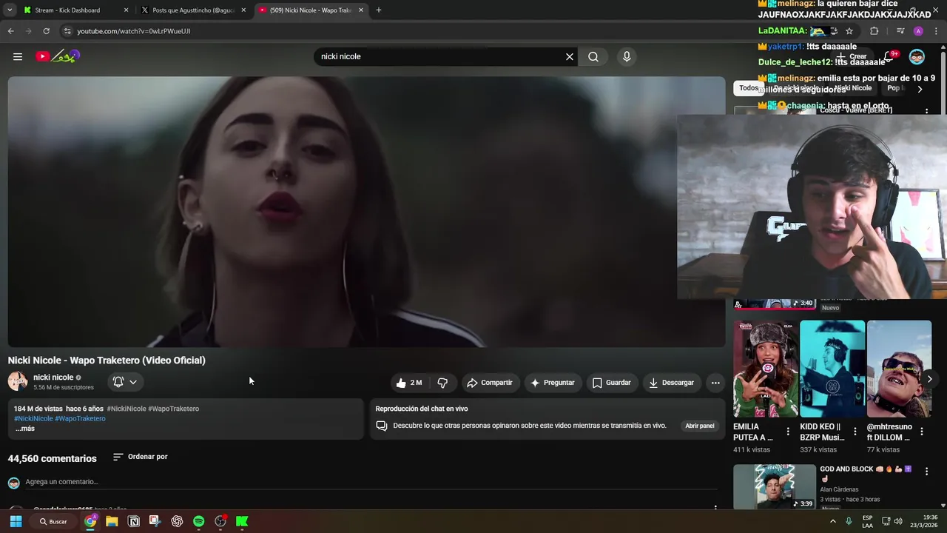The height and width of the screenshot is (533, 947).
Task: Open Spotify from the taskbar
Action: click(198, 521)
